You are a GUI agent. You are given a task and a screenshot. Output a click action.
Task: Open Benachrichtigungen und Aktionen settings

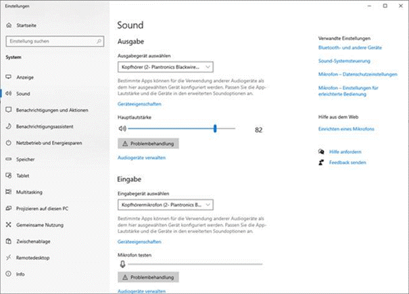[x=53, y=110]
